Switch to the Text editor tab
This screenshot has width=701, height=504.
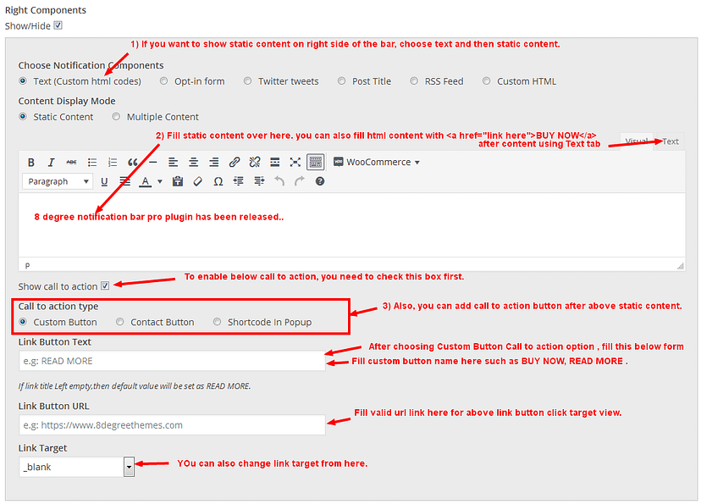pyautogui.click(x=670, y=141)
